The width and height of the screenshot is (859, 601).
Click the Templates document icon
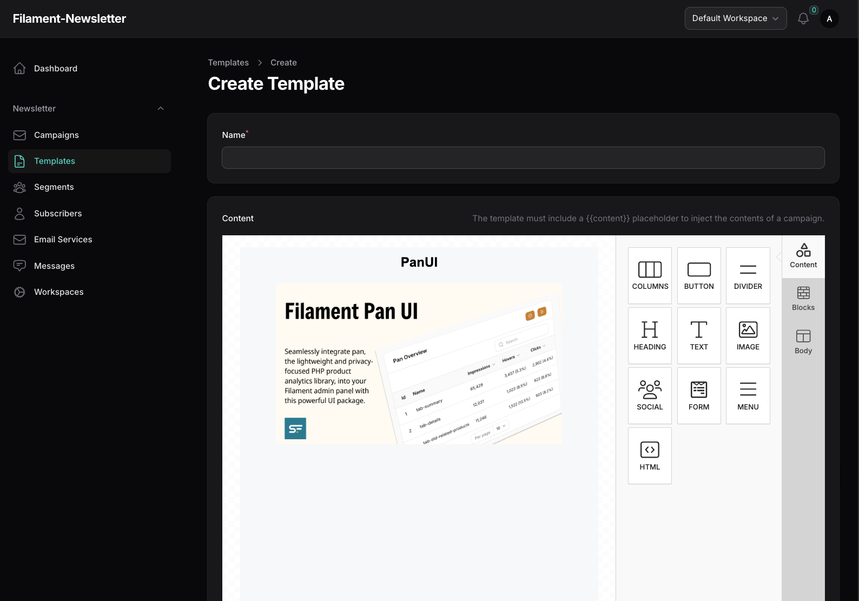point(19,161)
